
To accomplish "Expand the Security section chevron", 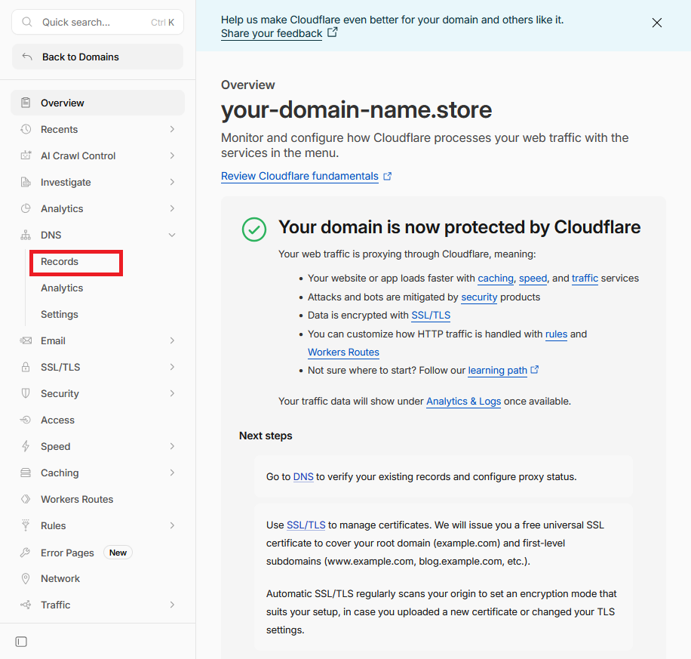I will tap(172, 393).
